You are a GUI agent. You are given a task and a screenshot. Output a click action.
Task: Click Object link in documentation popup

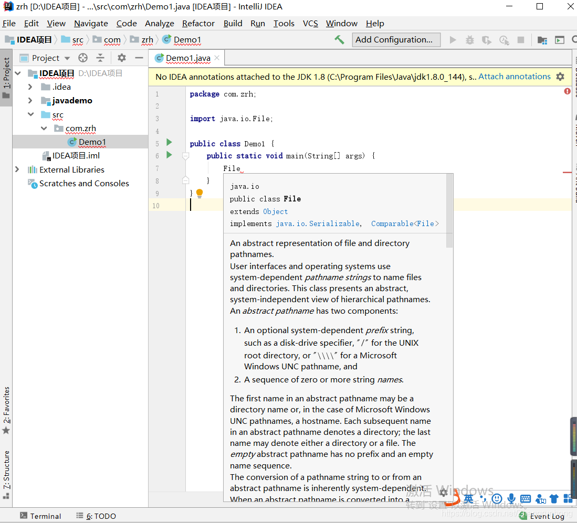(275, 211)
